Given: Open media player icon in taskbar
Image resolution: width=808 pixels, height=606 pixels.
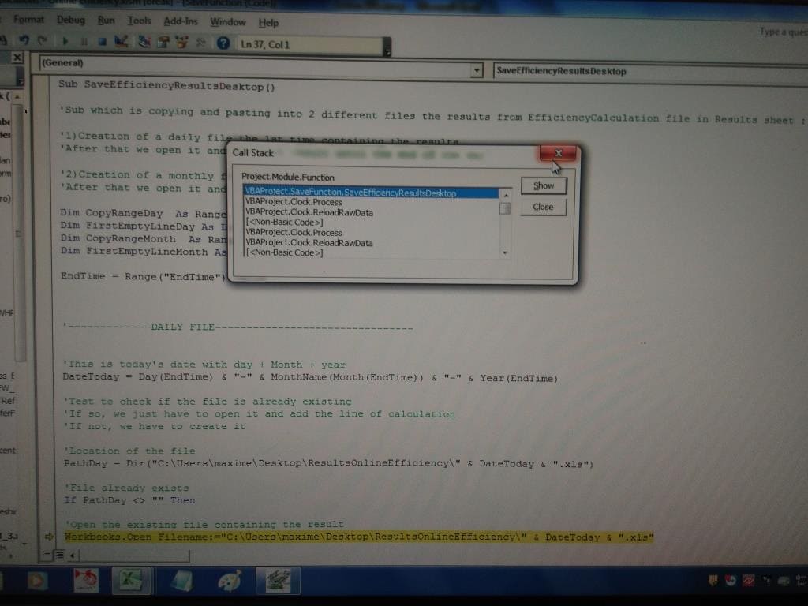Looking at the screenshot, I should (36, 581).
